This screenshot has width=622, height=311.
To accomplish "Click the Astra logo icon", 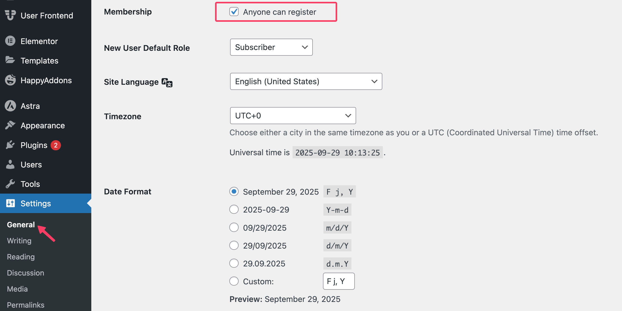I will pos(10,106).
